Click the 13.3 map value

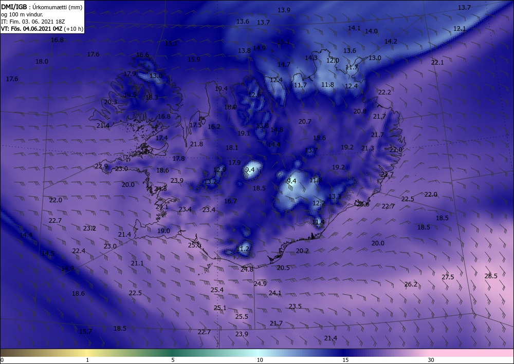pyautogui.click(x=335, y=197)
